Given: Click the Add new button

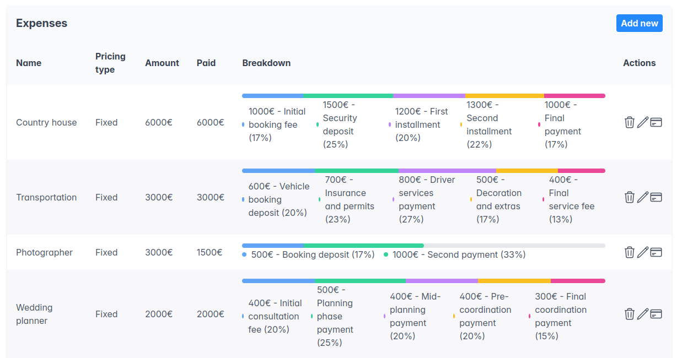Looking at the screenshot, I should point(640,23).
